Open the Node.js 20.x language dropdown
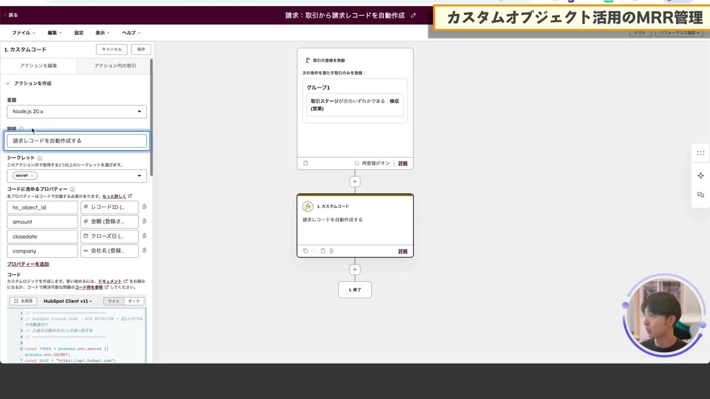This screenshot has width=710, height=399. 76,111
